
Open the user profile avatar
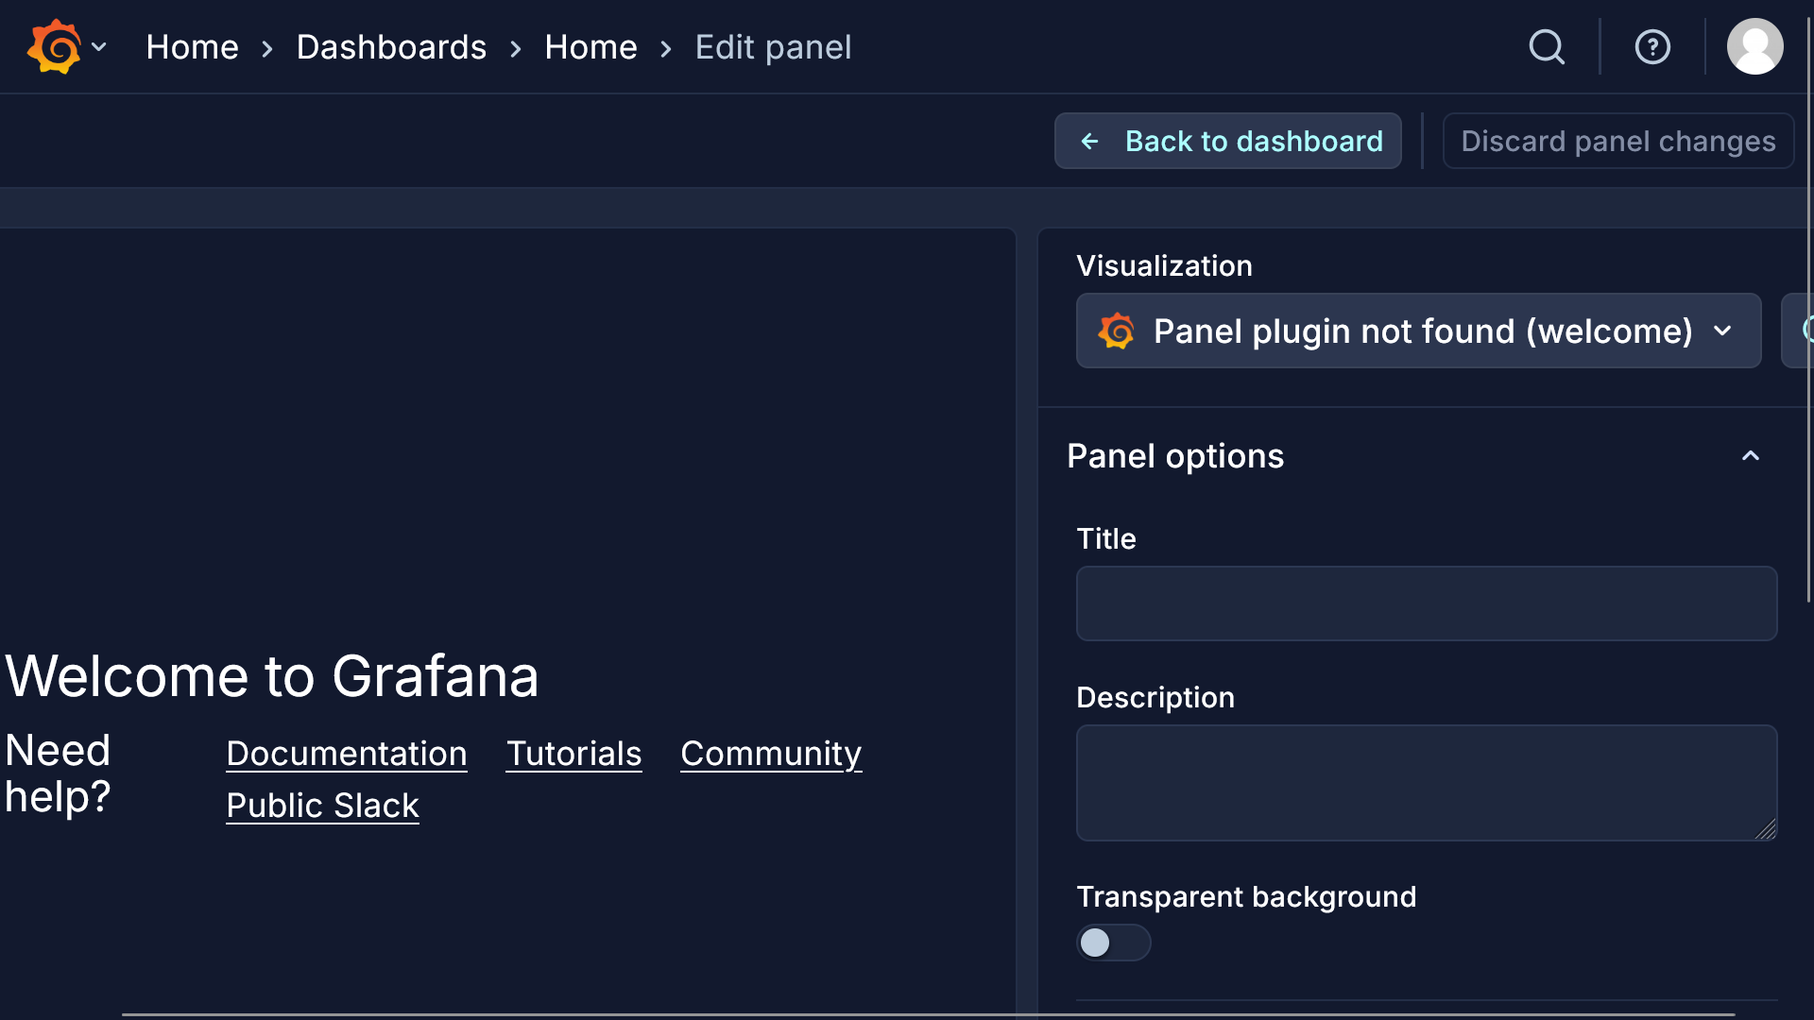click(x=1754, y=46)
